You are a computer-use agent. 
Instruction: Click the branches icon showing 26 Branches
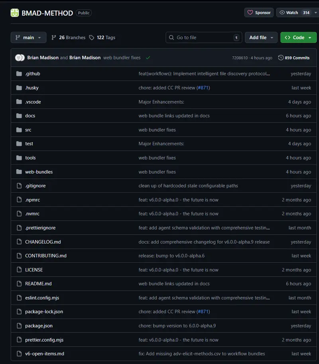54,38
